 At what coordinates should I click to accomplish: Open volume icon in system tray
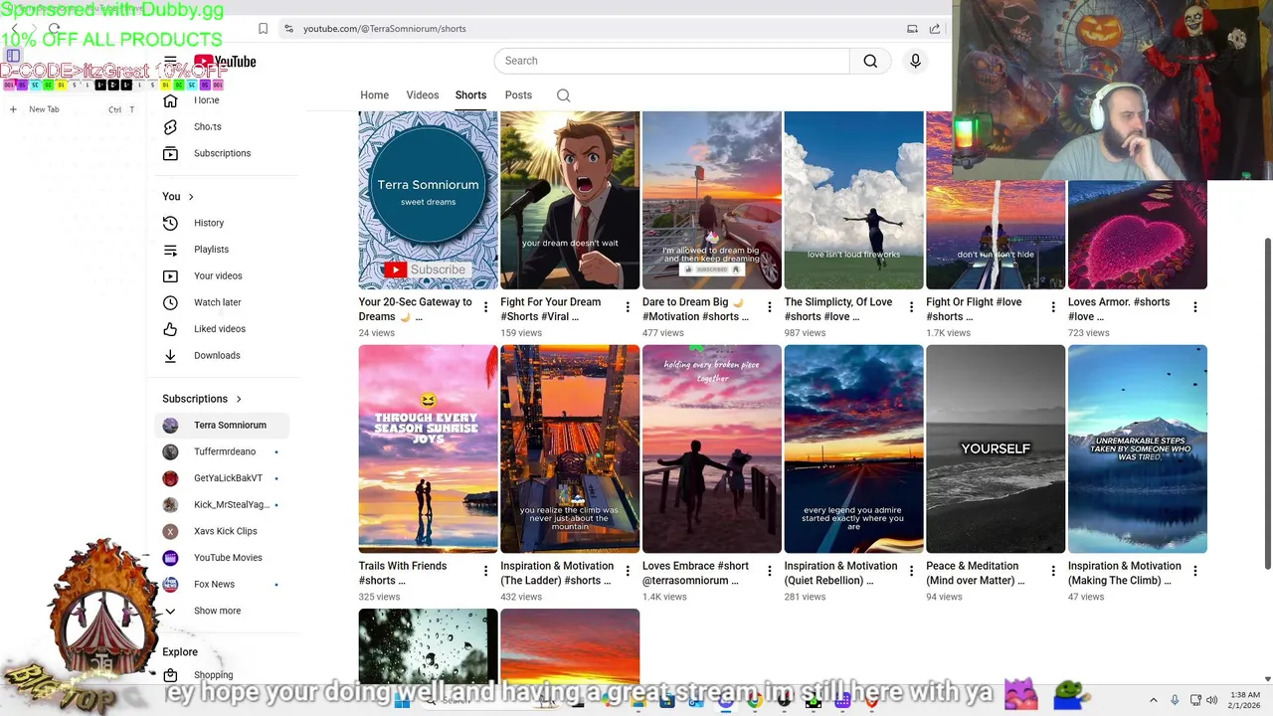point(1212,700)
